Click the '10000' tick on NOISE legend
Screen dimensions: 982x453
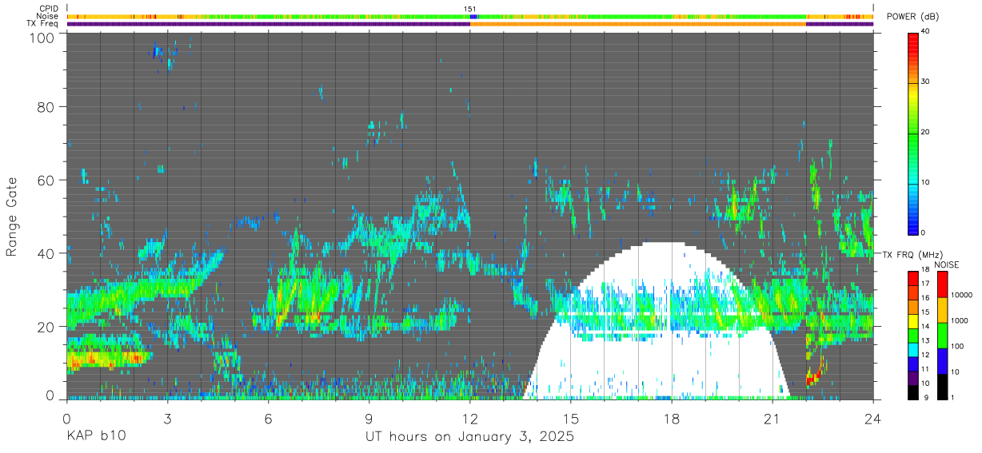[x=963, y=296]
